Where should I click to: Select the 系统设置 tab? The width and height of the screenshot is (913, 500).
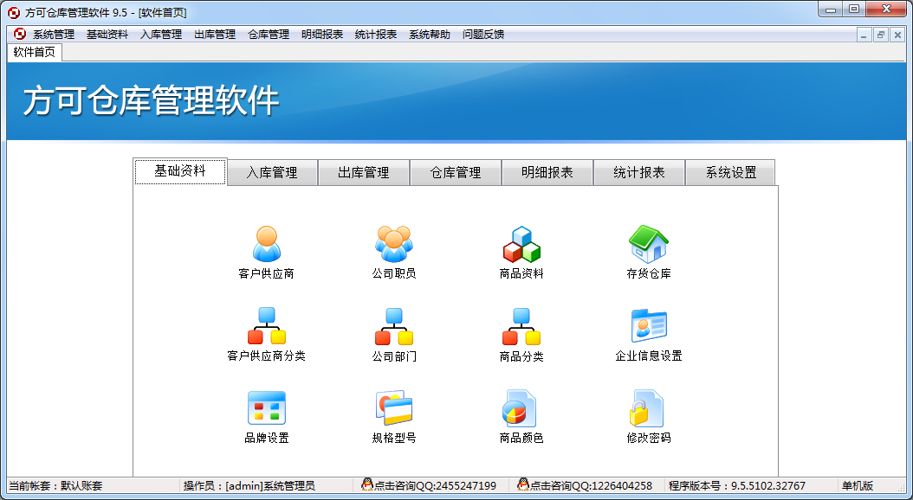[730, 172]
